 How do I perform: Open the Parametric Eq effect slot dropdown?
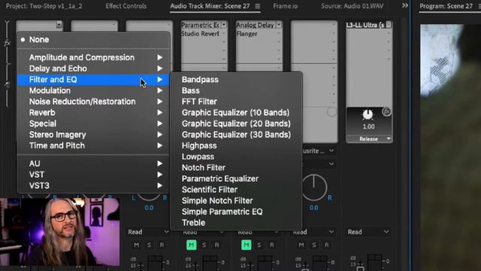[x=224, y=25]
